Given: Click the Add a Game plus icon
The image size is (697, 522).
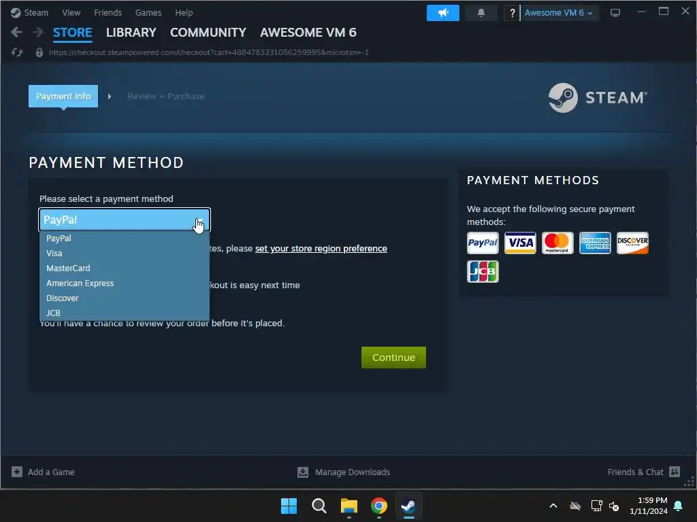Looking at the screenshot, I should [x=17, y=472].
